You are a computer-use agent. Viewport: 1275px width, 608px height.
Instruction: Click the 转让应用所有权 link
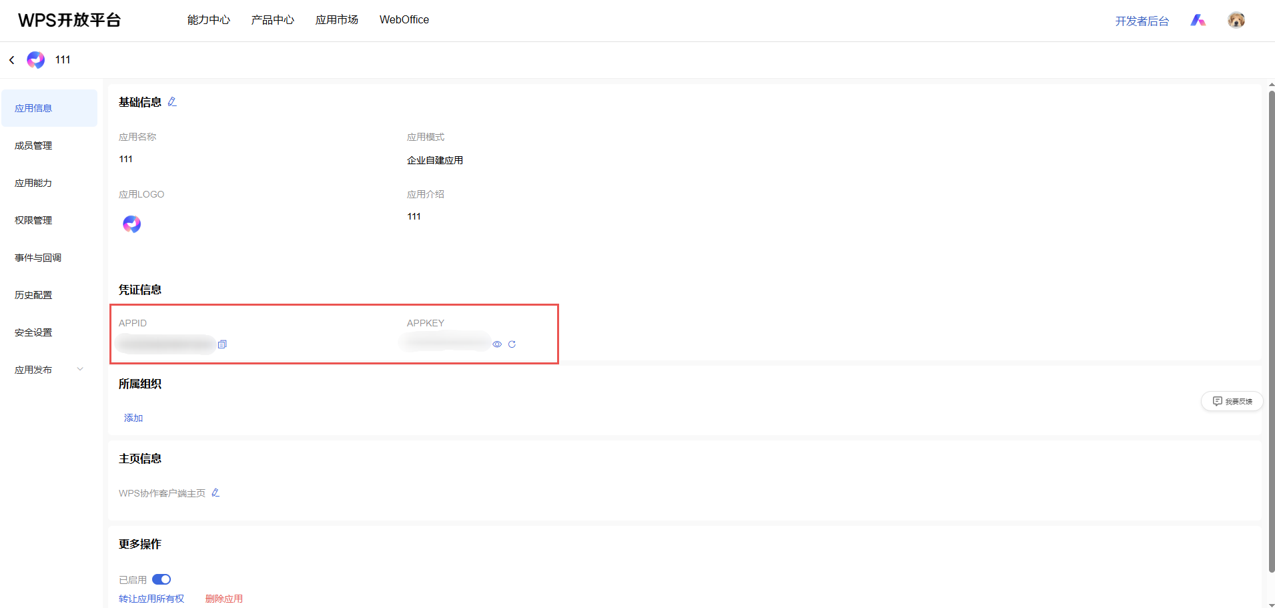click(x=151, y=599)
